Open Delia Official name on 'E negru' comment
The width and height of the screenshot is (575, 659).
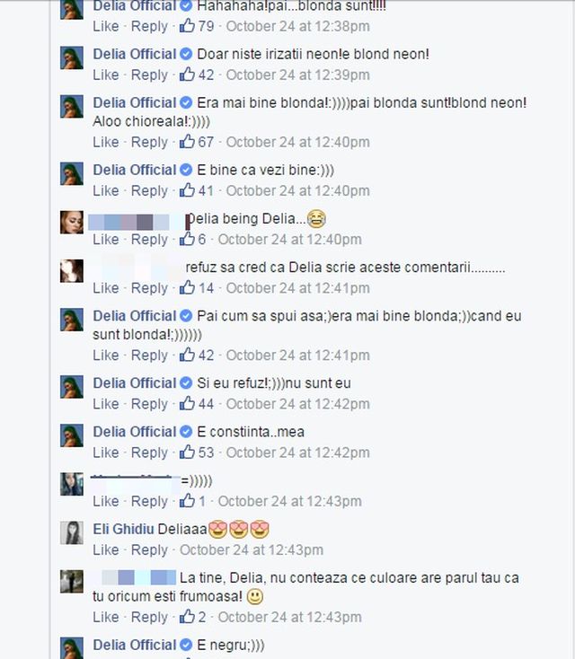(x=134, y=645)
